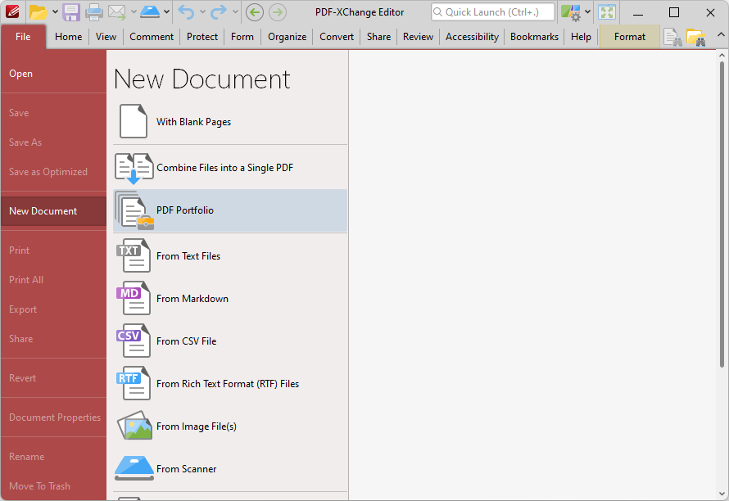Click the green Forward navigation arrow
The width and height of the screenshot is (729, 501).
278,12
